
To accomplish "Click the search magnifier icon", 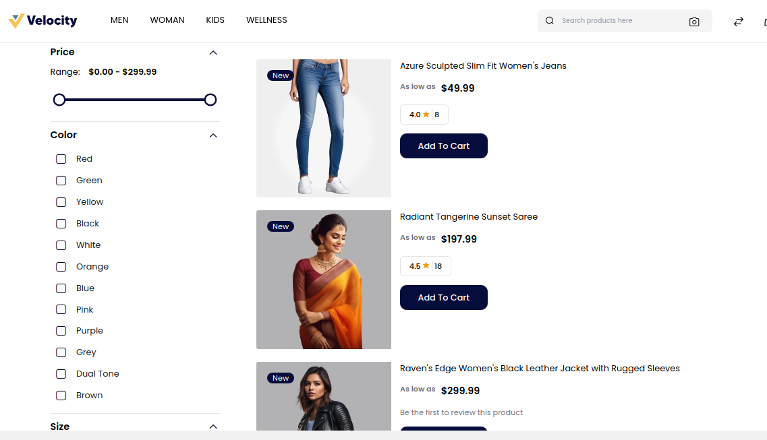I will click(550, 21).
